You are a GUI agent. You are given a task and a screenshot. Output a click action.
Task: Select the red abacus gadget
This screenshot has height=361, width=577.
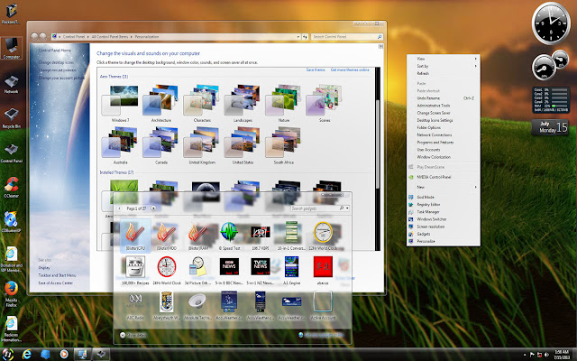click(x=323, y=271)
